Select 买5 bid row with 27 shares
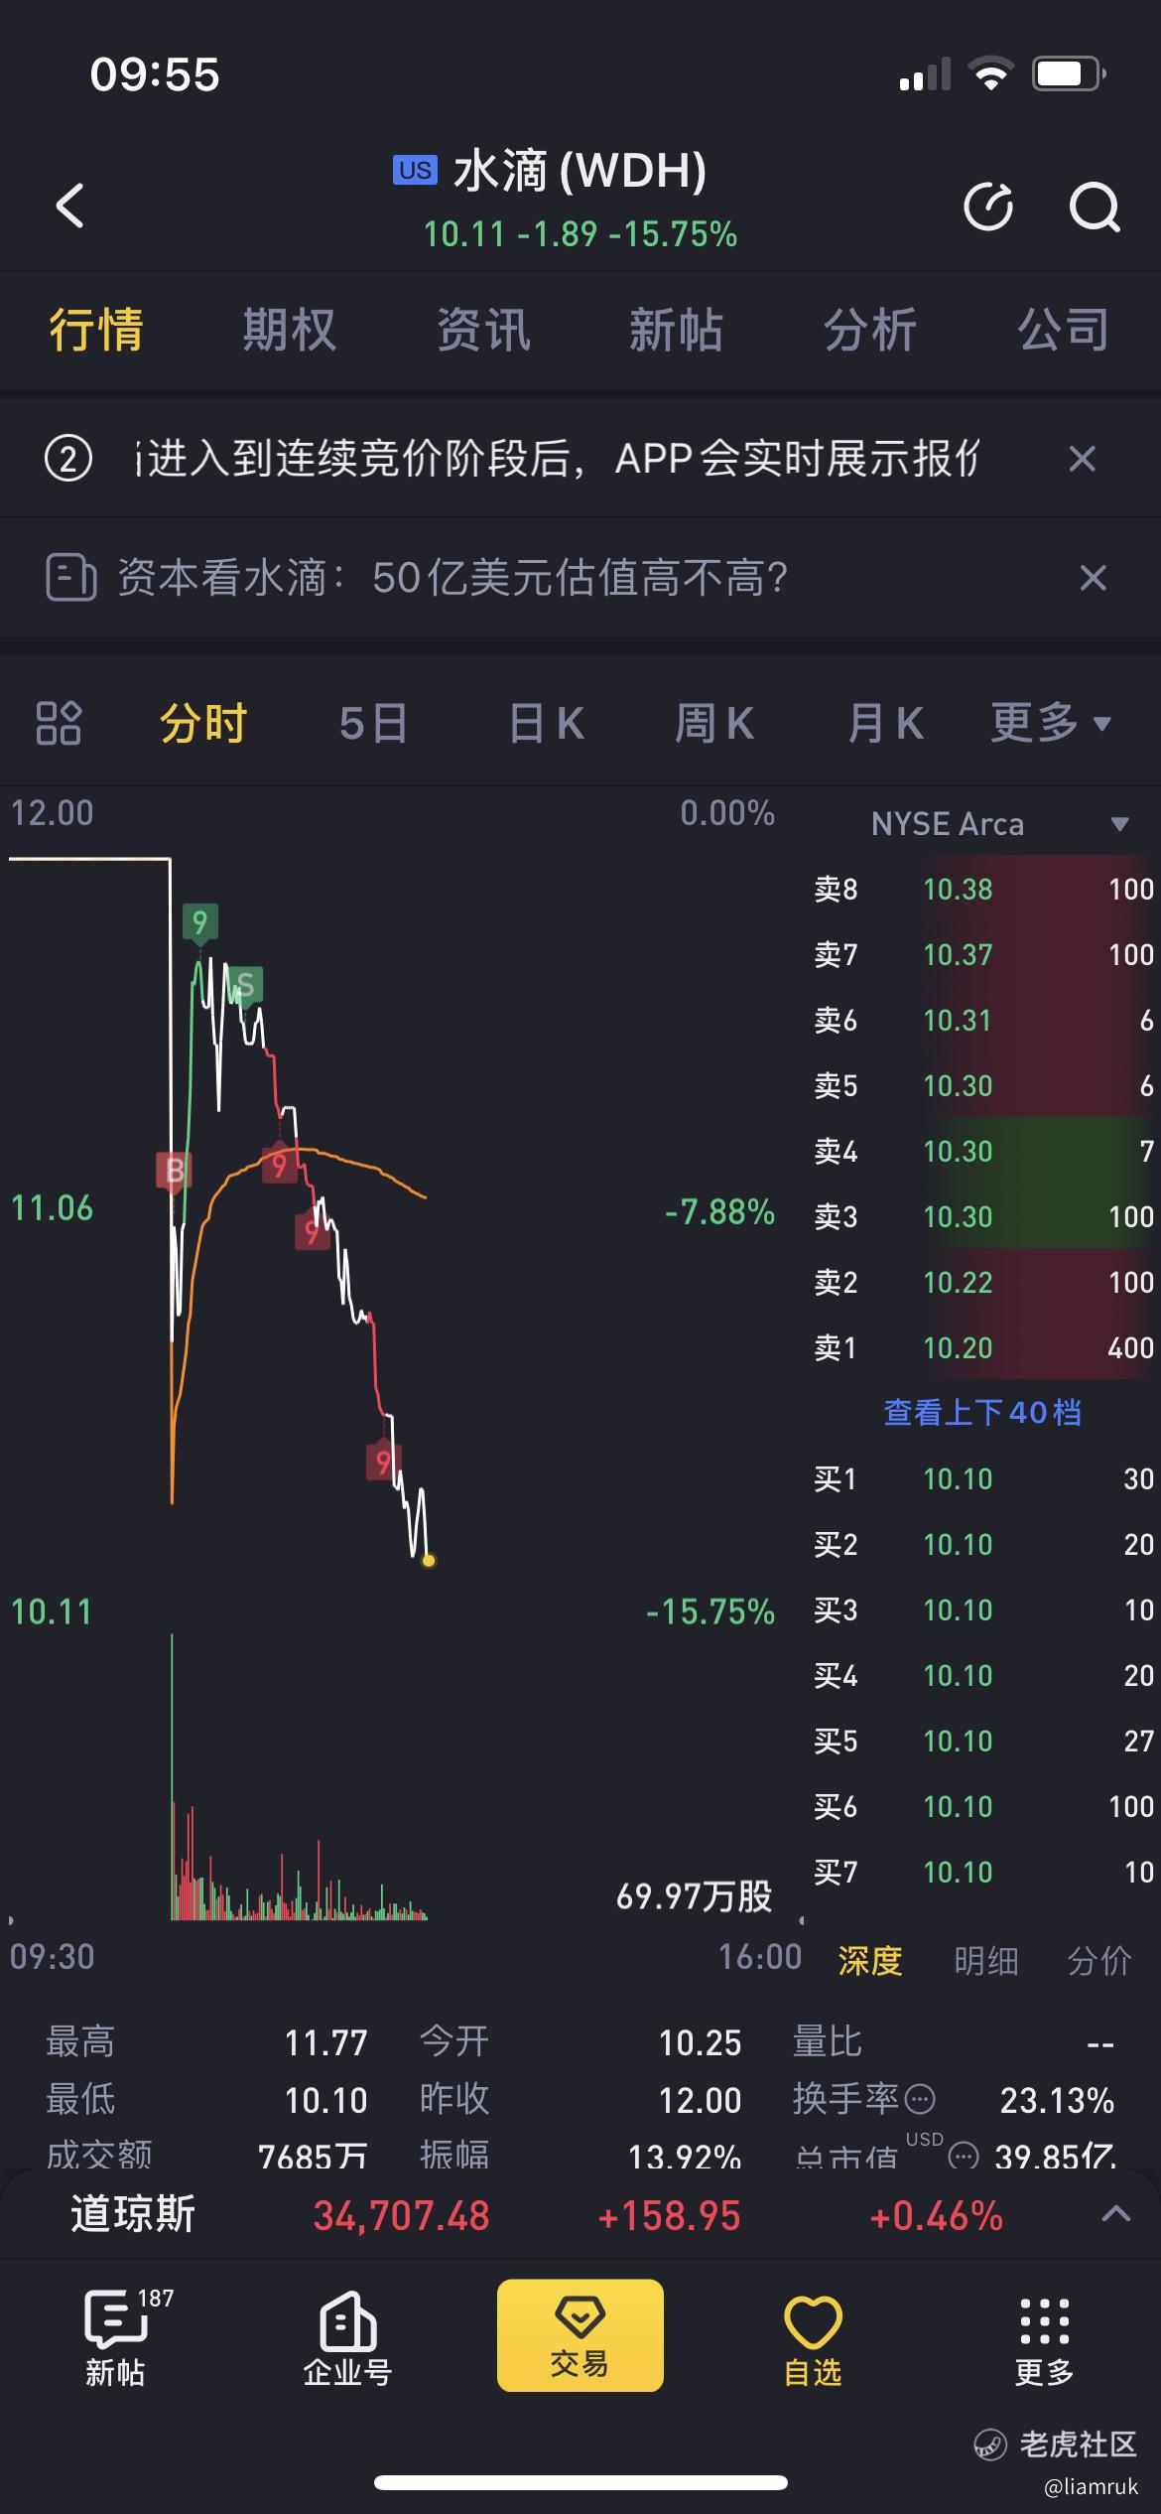Viewport: 1161px width, 2514px height. pyautogui.click(x=983, y=1741)
